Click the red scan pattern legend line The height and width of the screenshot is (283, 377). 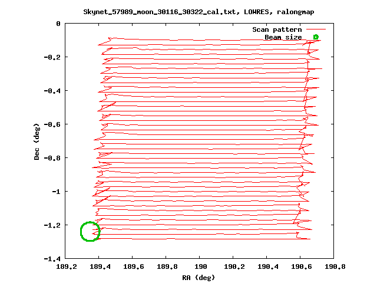coord(316,29)
